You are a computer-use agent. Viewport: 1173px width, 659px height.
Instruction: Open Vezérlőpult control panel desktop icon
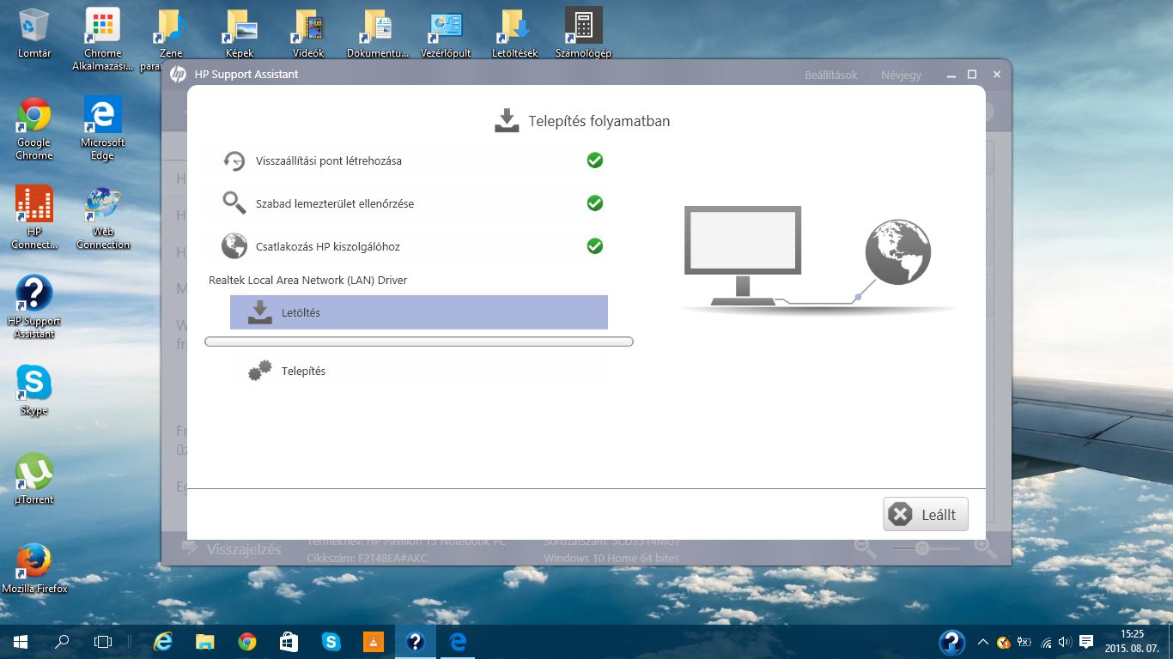point(446,33)
